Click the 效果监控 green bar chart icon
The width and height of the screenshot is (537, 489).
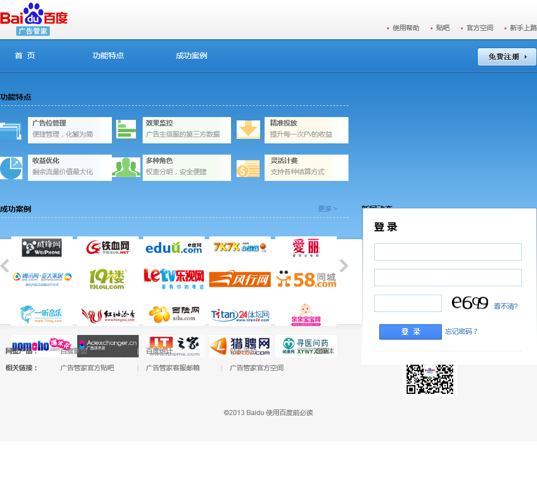click(126, 129)
